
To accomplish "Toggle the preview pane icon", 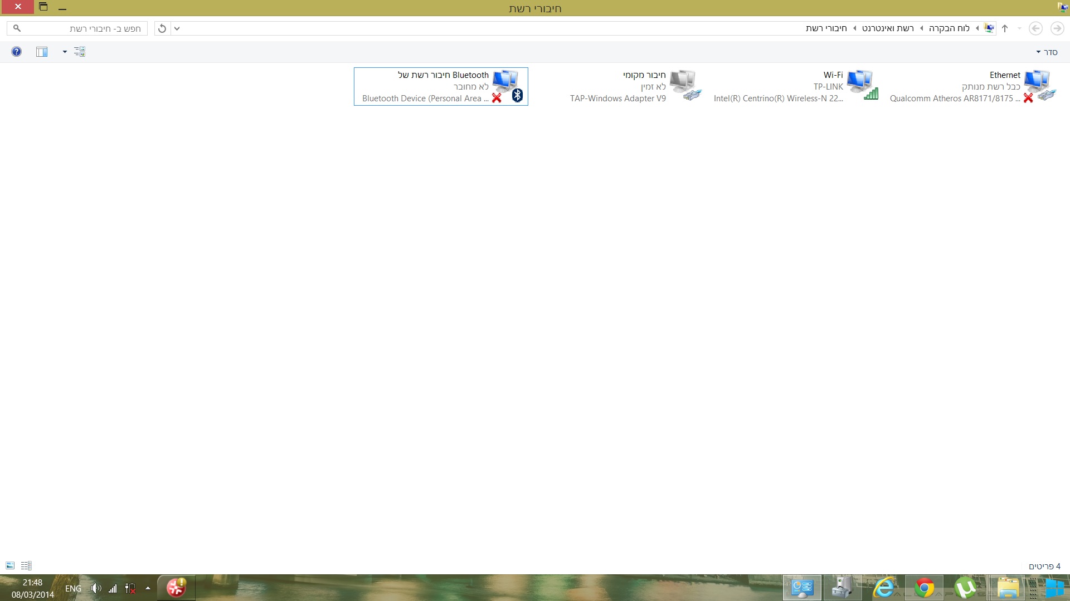I will pyautogui.click(x=42, y=52).
